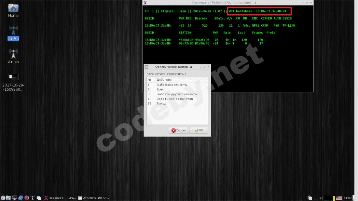The height and width of the screenshot is (201, 358).
Task: Select the Air_sh desktop launcher
Action: coord(13,56)
